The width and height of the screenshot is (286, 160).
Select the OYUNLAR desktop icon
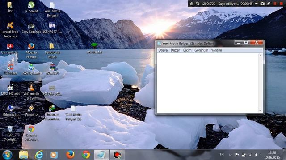[94, 48]
